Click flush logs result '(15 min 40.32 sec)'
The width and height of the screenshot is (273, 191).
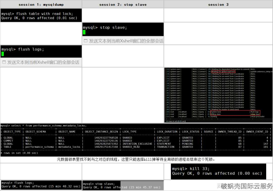pyautogui.click(x=65, y=186)
